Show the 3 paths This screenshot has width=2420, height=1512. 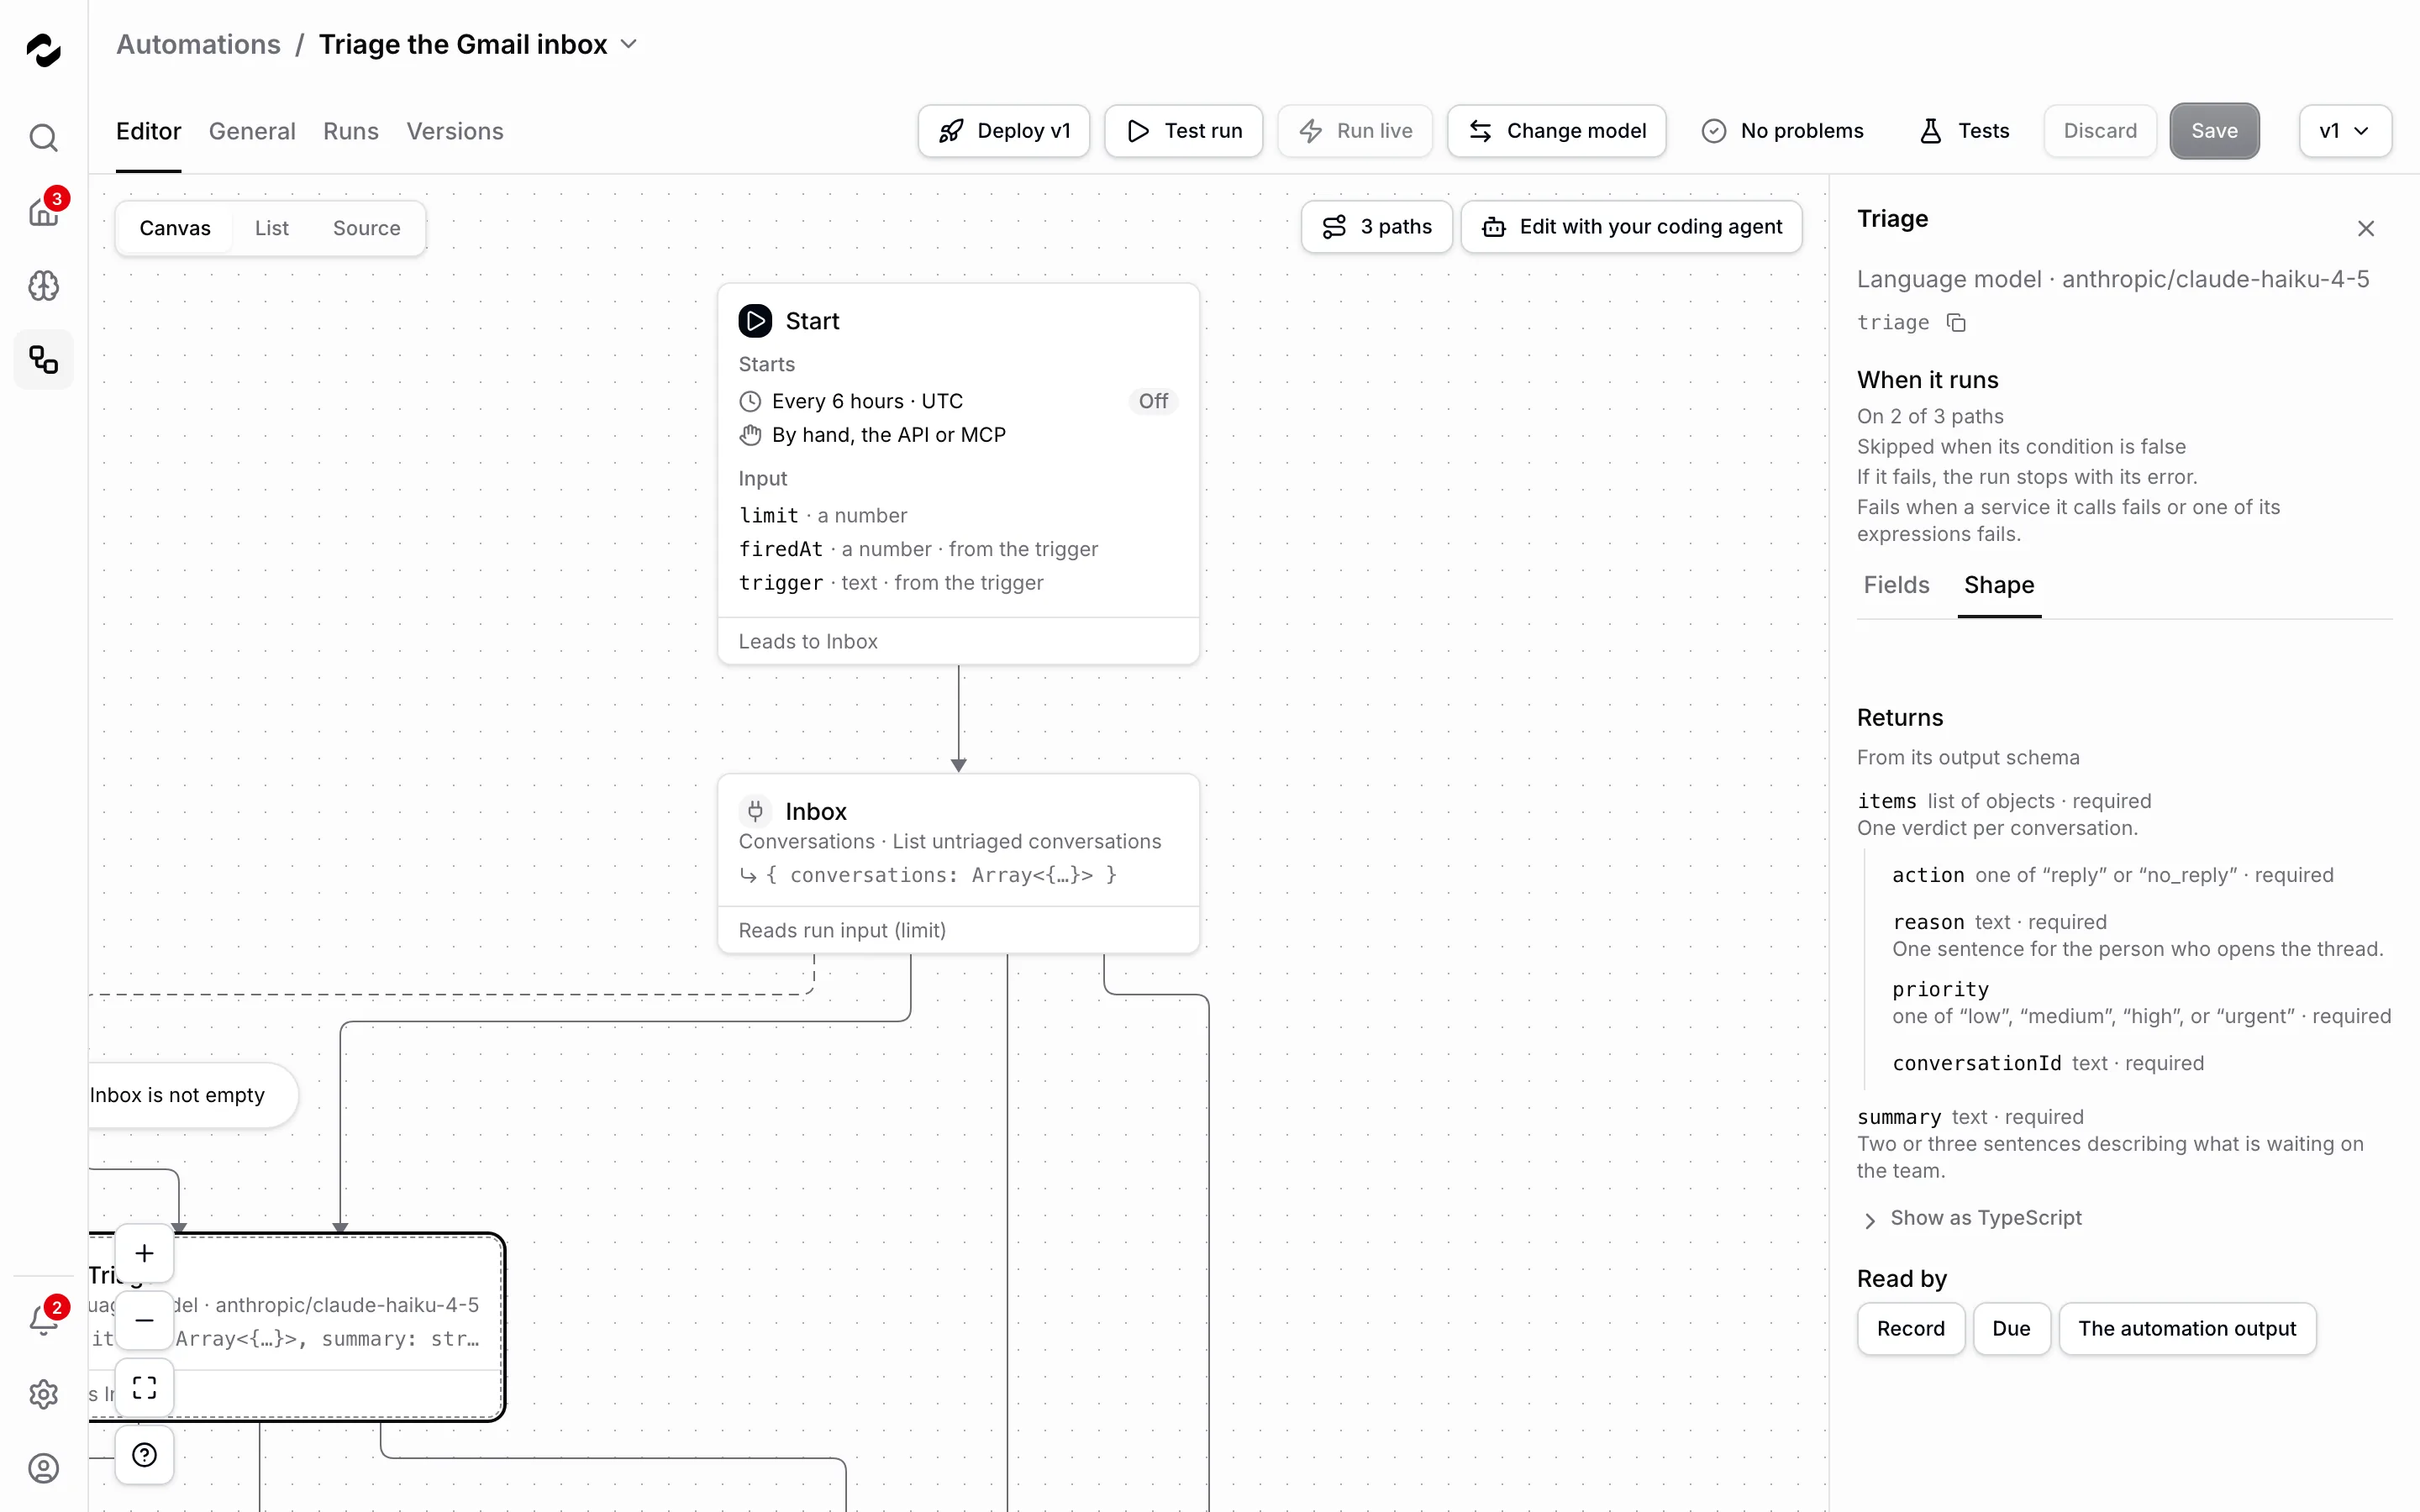click(1377, 227)
